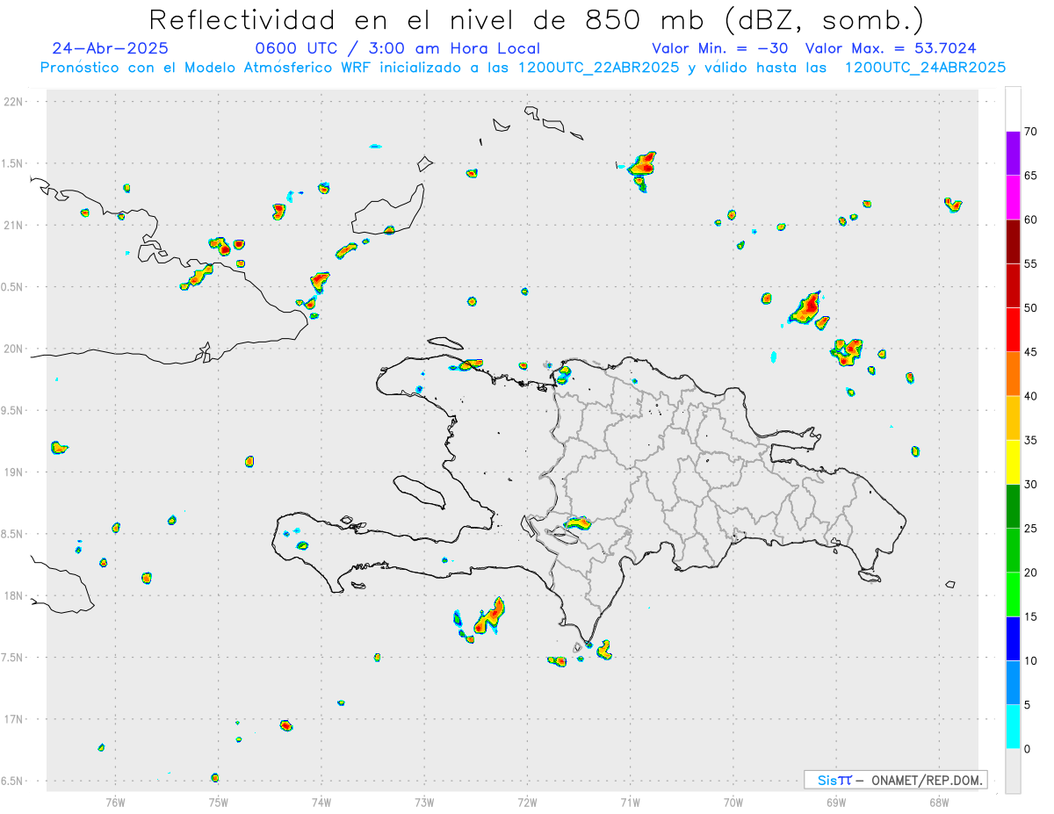Click the magenta 60–65 dBZ colorbar segment
Viewport: 1054px width, 814px height.
1013,198
